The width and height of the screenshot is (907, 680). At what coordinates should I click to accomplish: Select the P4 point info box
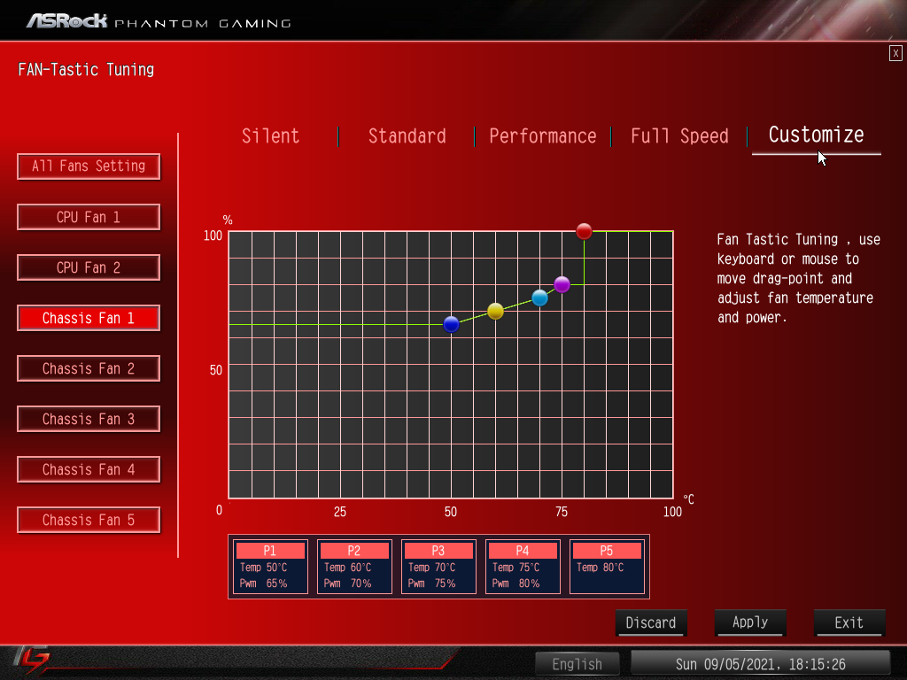pos(523,567)
